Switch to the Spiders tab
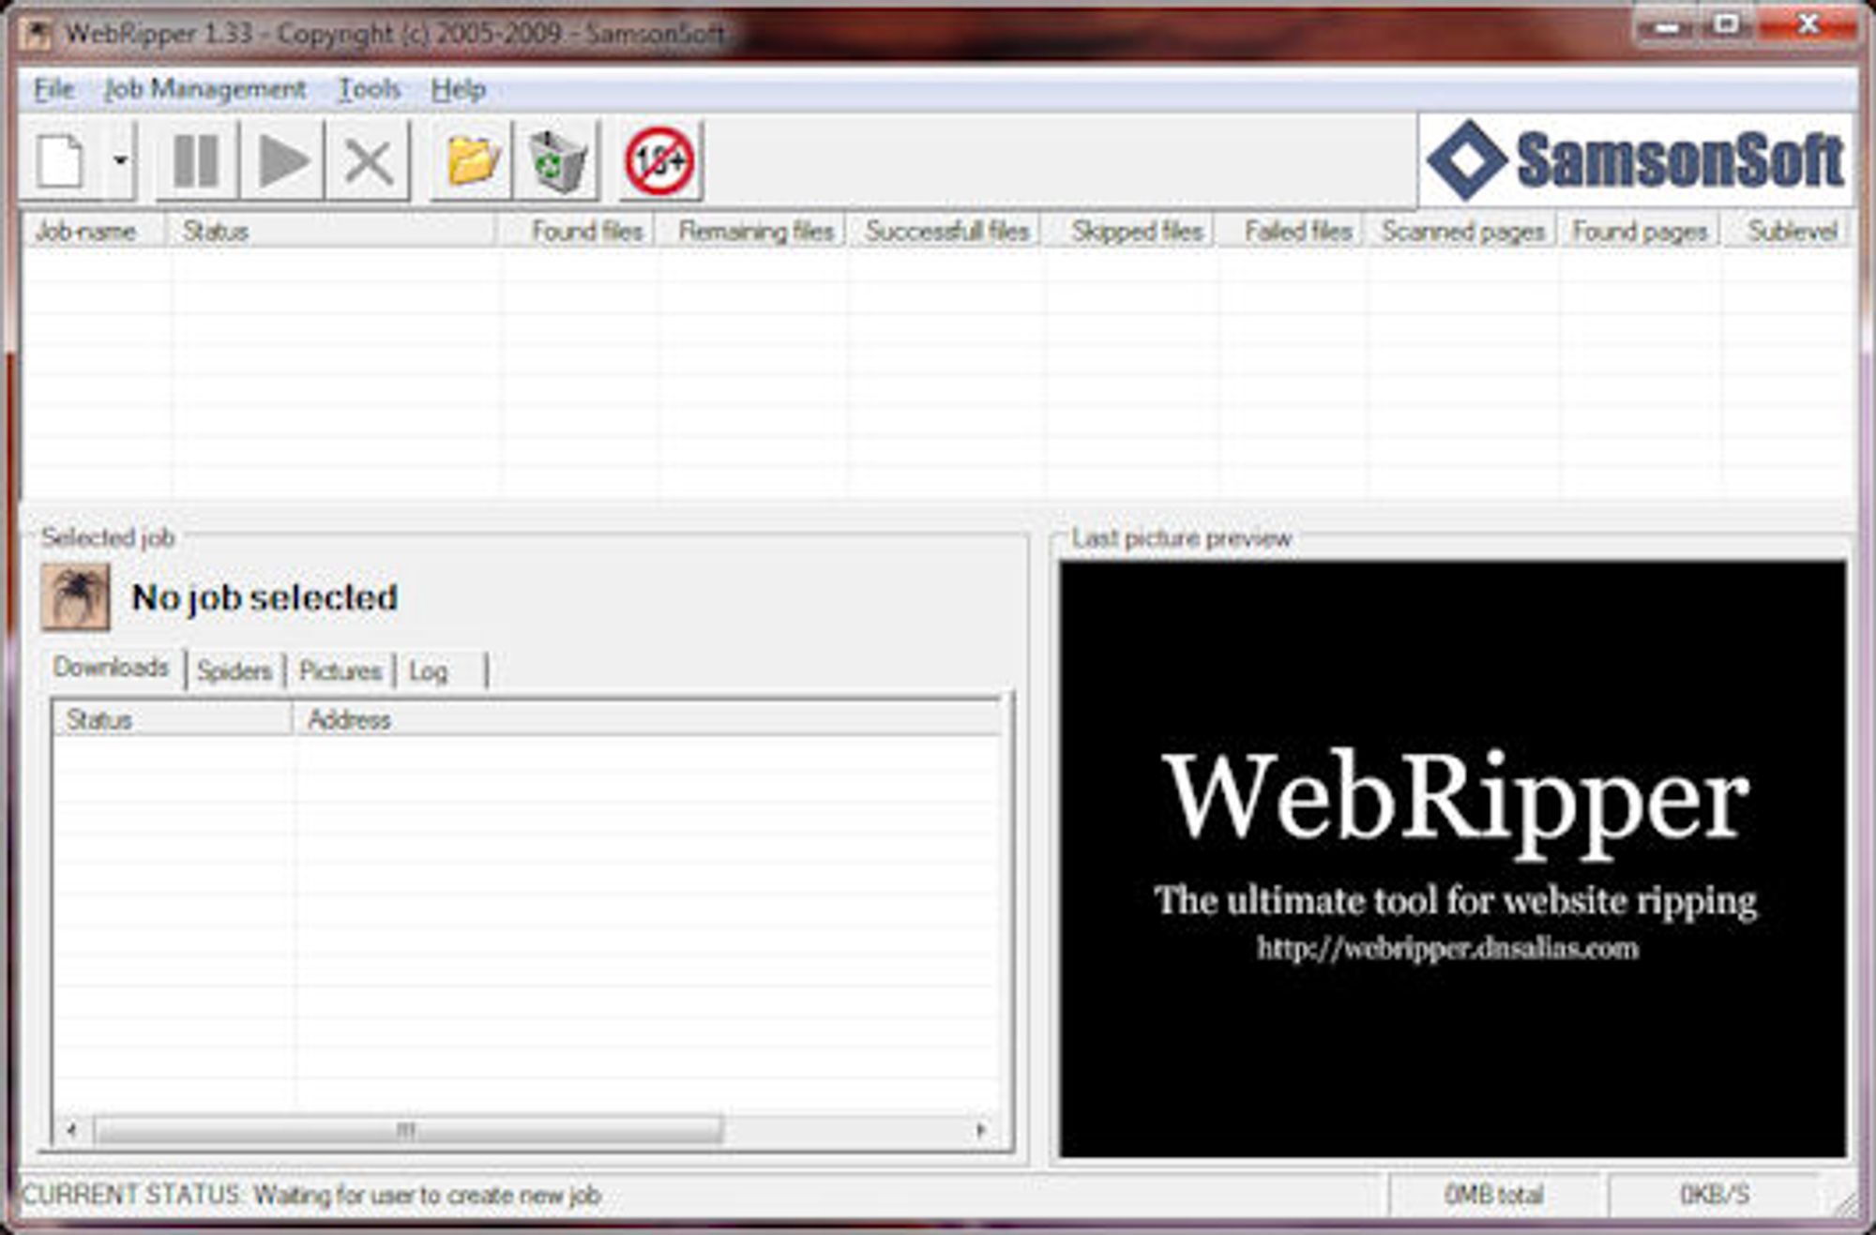1876x1235 pixels. 234,671
